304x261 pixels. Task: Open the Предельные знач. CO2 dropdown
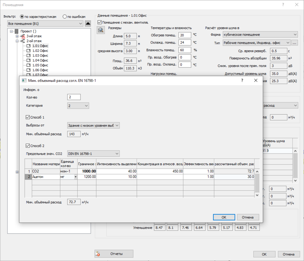coord(93,153)
